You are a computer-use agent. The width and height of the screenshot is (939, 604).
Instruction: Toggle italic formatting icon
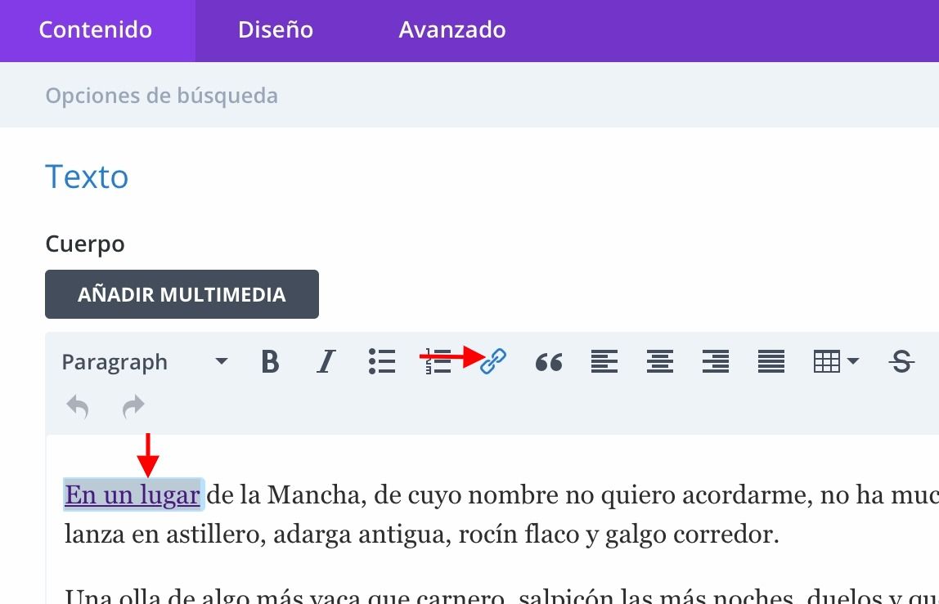[x=326, y=361]
